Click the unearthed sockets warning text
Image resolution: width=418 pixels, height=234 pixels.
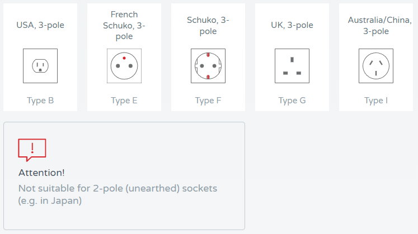tap(118, 188)
